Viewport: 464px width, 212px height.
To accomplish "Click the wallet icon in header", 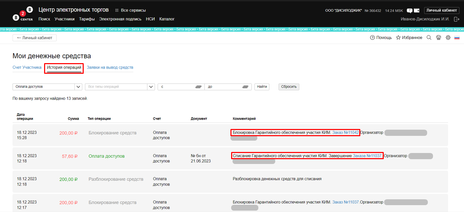I will tap(416, 10).
